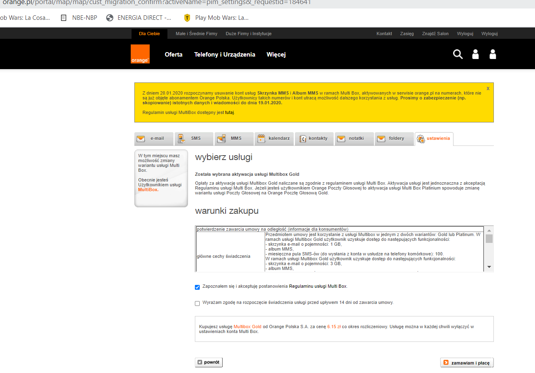Open the notatki tab
The width and height of the screenshot is (535, 373).
pyautogui.click(x=356, y=139)
